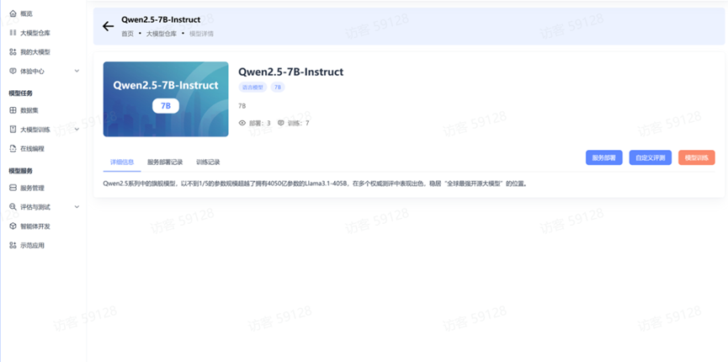Click the orange 模型训练 button
Screen dimensions: 728x362
point(696,157)
